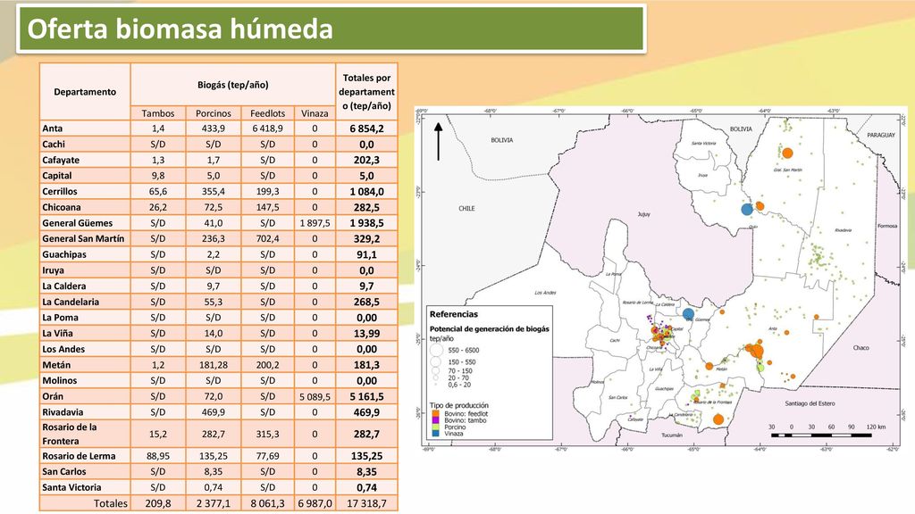The height and width of the screenshot is (514, 915).
Task: Select the 'Anta' row label in the table
Action: 53,128
